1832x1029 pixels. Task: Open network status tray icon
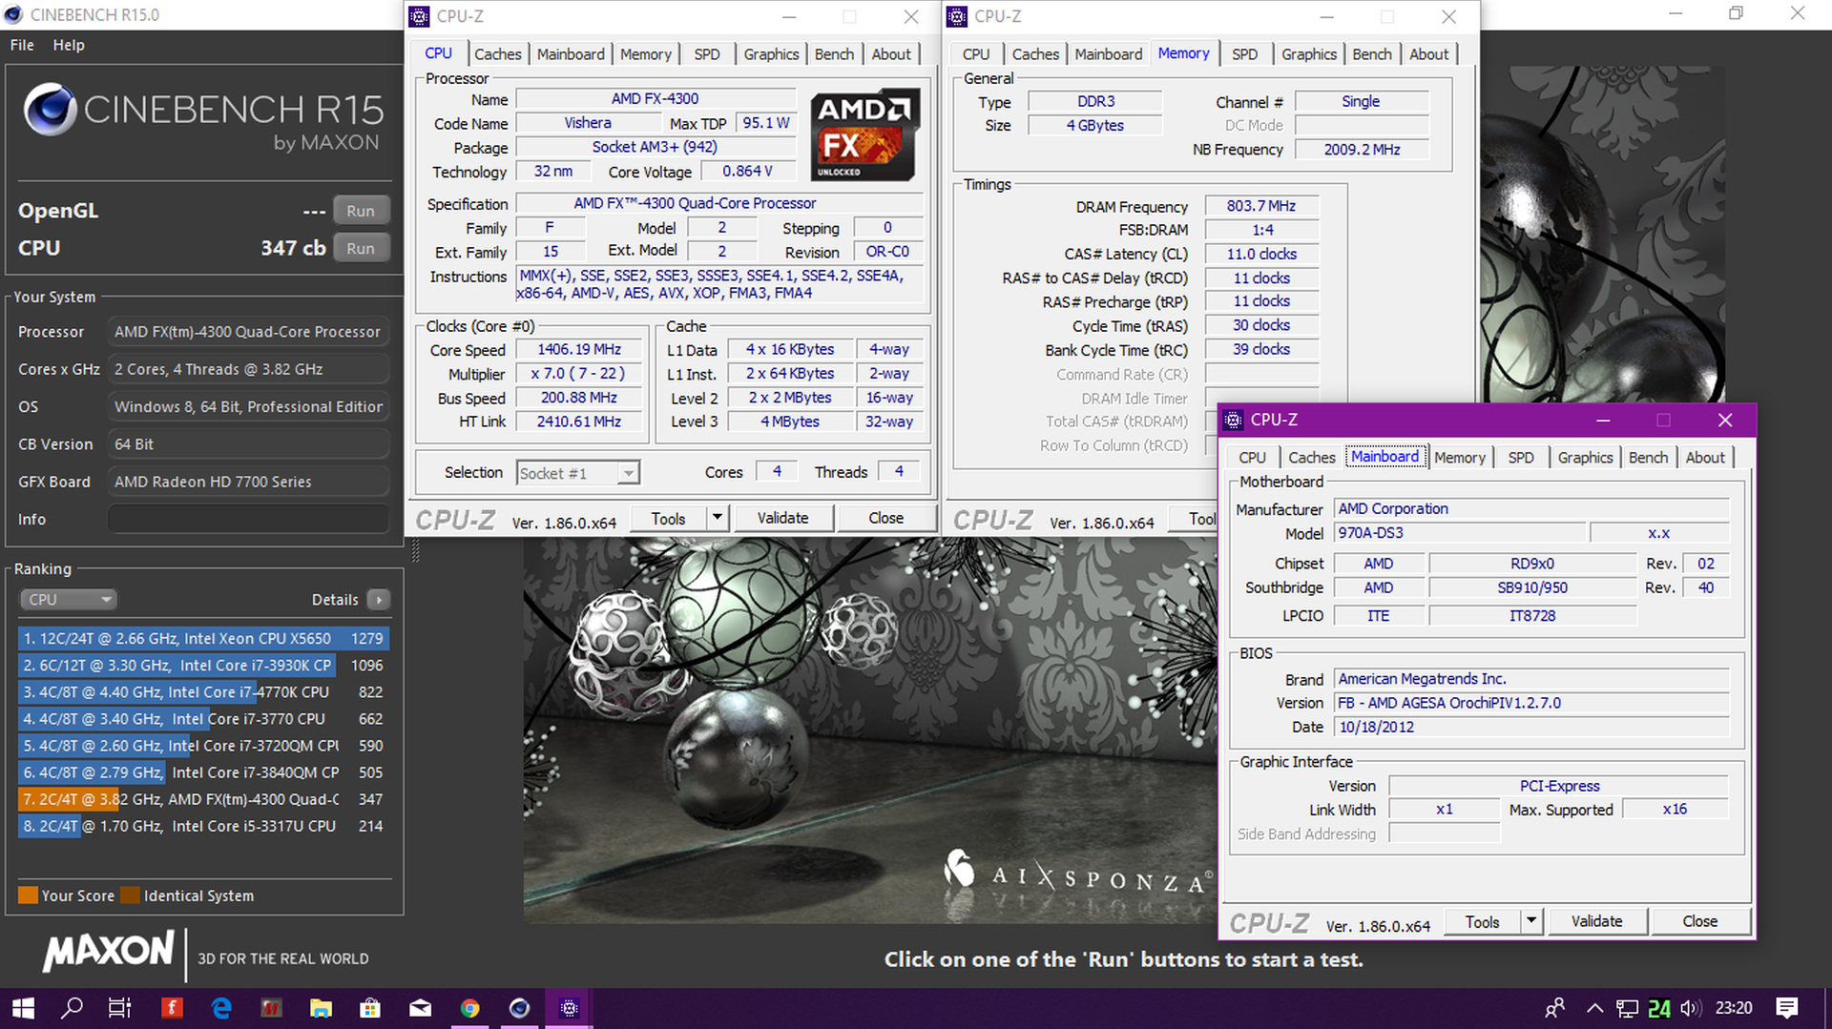pos(1627,1009)
